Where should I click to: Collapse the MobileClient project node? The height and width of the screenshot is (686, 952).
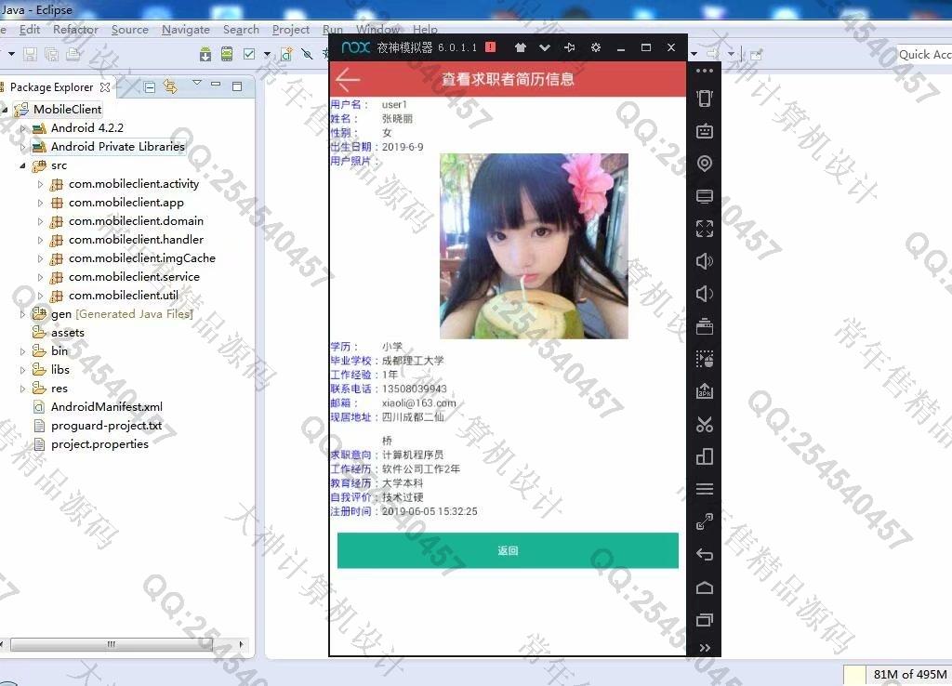(x=5, y=110)
